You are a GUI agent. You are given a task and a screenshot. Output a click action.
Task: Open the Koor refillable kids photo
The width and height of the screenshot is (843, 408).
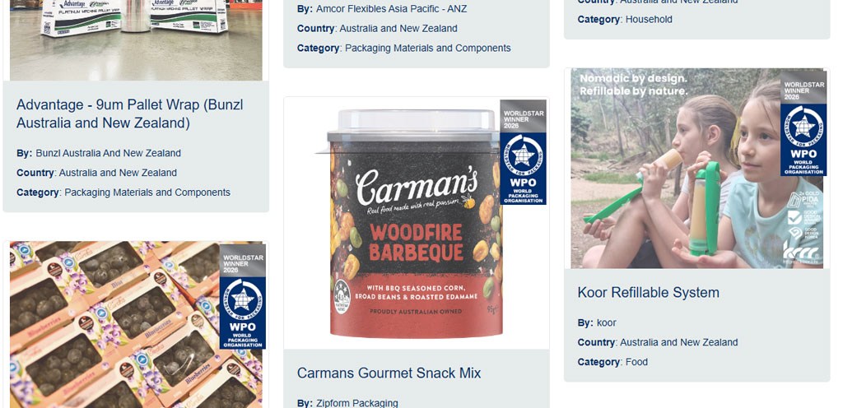coord(696,169)
